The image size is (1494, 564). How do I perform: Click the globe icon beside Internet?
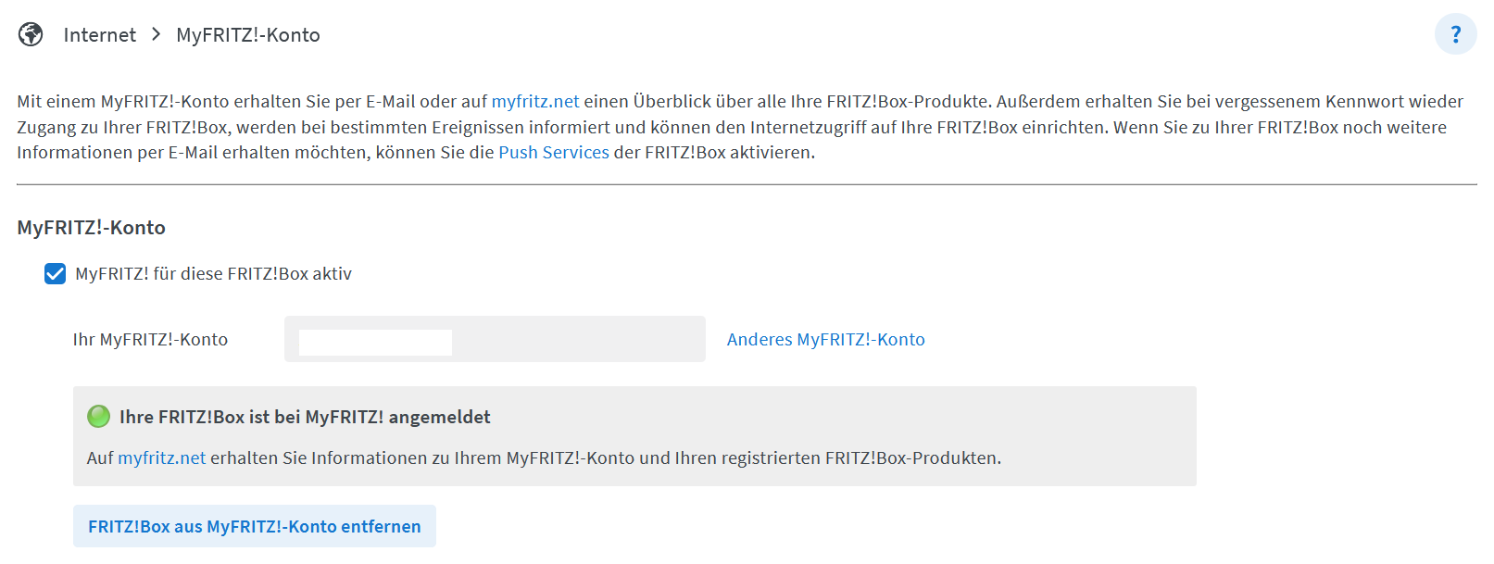coord(31,35)
